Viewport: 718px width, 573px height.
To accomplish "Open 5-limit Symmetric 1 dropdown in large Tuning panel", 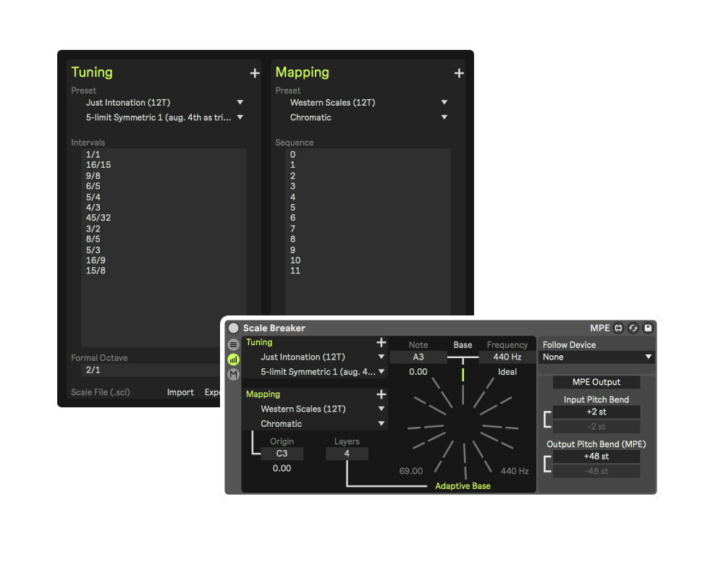I will click(x=164, y=118).
